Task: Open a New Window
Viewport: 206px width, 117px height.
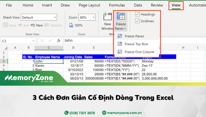Action: pos(107,21)
